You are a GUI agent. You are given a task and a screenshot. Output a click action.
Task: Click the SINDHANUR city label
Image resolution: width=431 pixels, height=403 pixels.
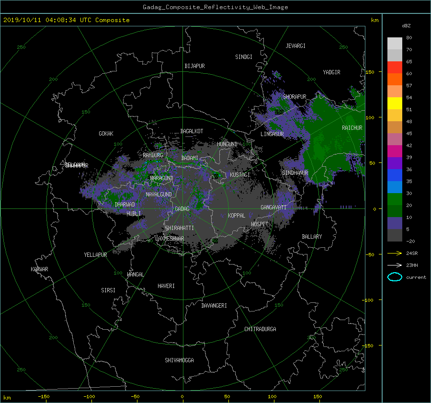click(x=295, y=173)
